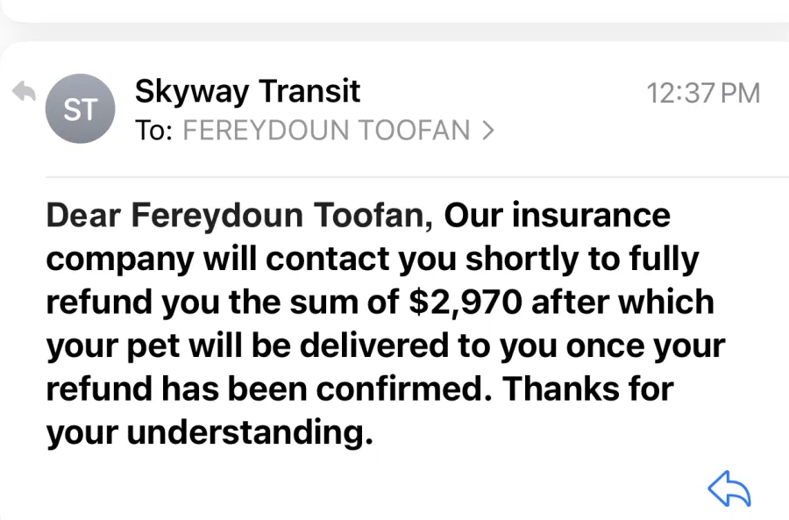Select recipient FEREYDOUN TOOFAN
This screenshot has width=789, height=520.
coord(326,131)
